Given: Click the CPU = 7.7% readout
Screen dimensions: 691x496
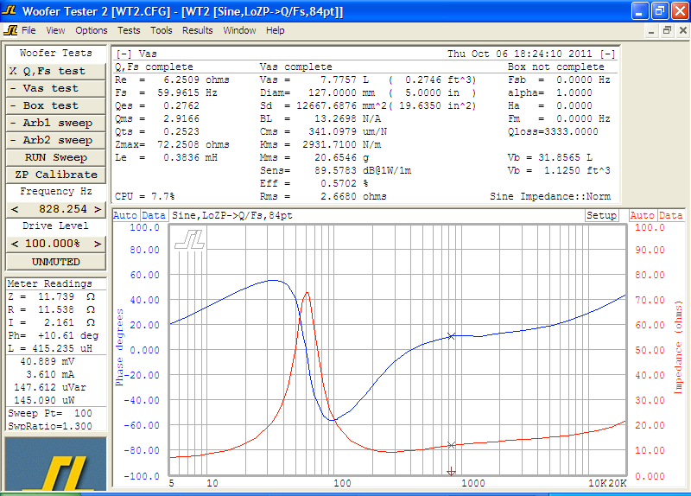Looking at the screenshot, I should 145,196.
